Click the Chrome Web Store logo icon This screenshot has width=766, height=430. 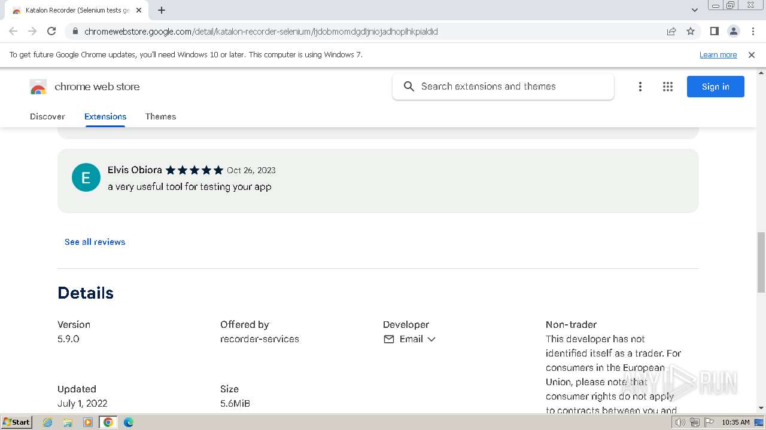38,87
